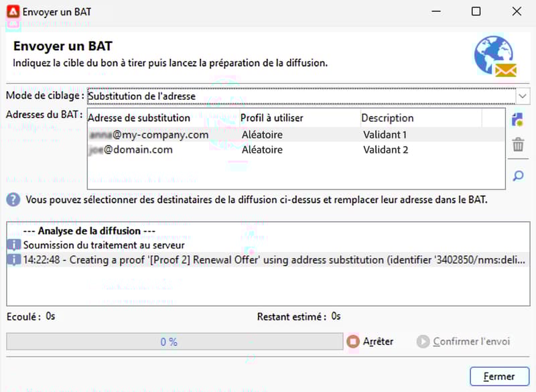Close the dialog with Fermer button
536x392 pixels.
tap(499, 377)
